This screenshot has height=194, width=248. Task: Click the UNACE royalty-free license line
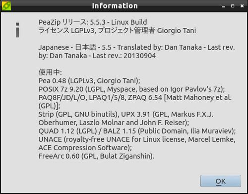point(137,139)
